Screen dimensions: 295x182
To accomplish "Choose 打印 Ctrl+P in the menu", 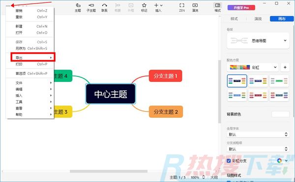I will [30, 64].
